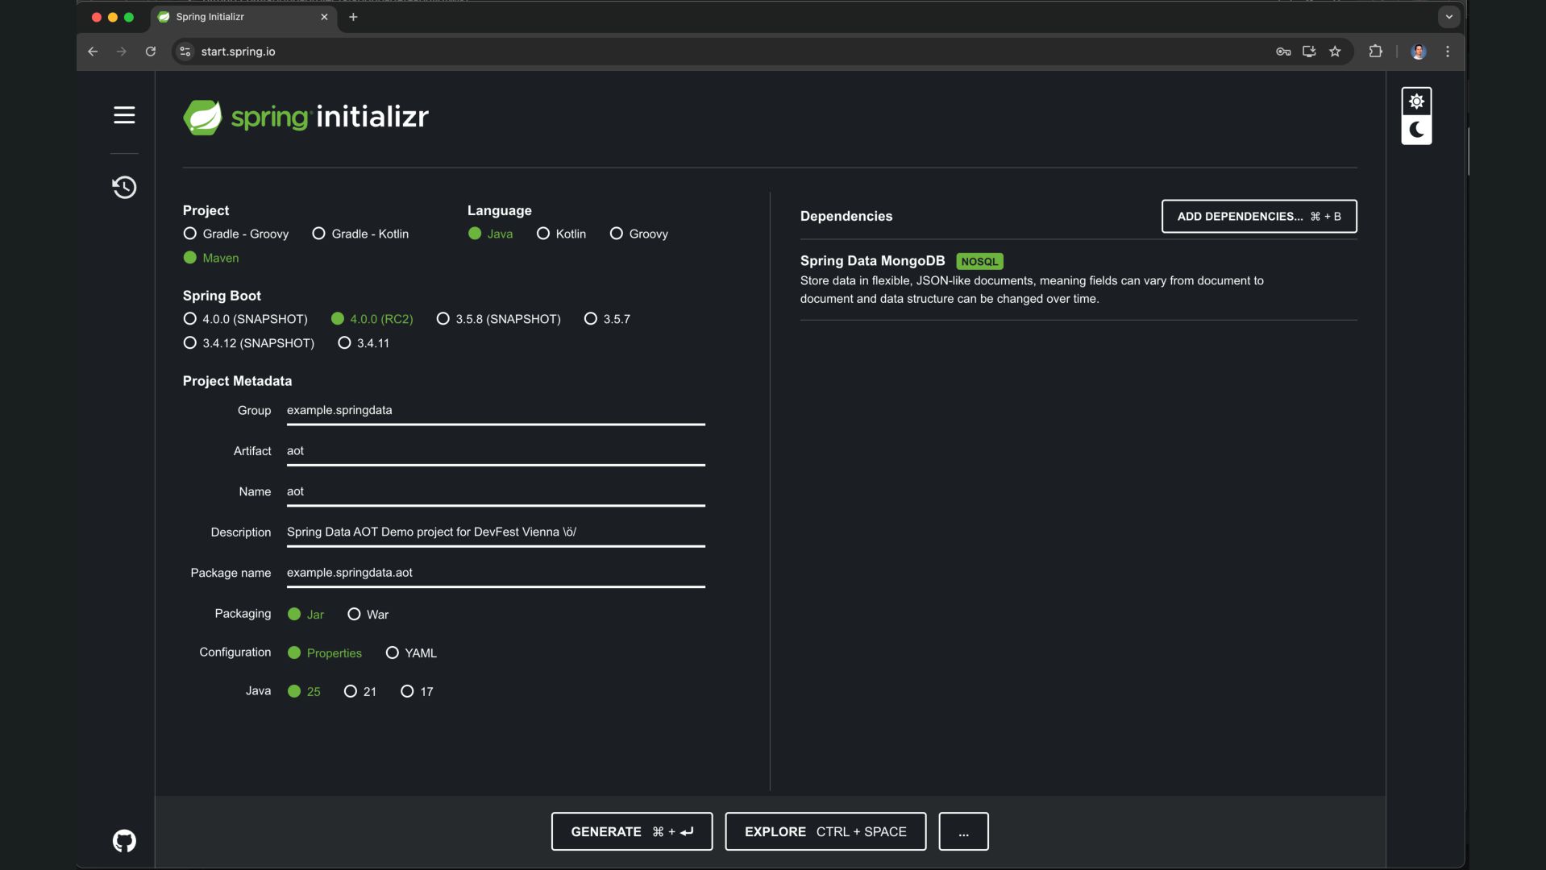1546x870 pixels.
Task: Click the Generate project button
Action: click(631, 831)
